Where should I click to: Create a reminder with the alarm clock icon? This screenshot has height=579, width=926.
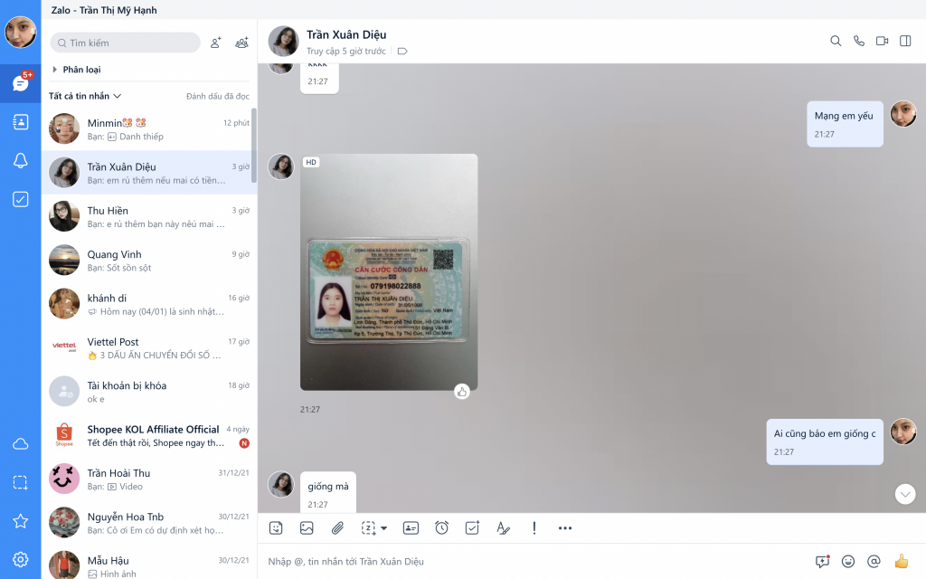pos(441,527)
